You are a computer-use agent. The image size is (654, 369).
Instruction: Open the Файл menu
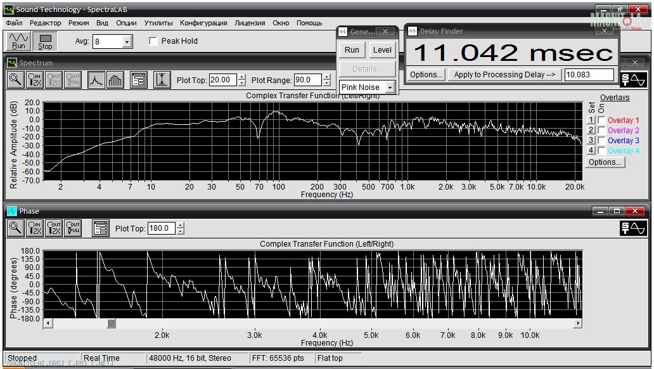coord(14,23)
